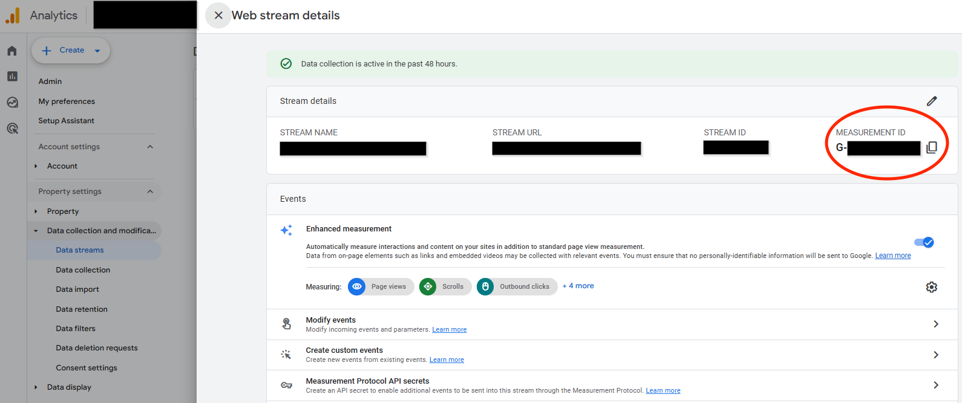Image resolution: width=962 pixels, height=403 pixels.
Task: Open Learn more for Create custom events
Action: click(447, 359)
